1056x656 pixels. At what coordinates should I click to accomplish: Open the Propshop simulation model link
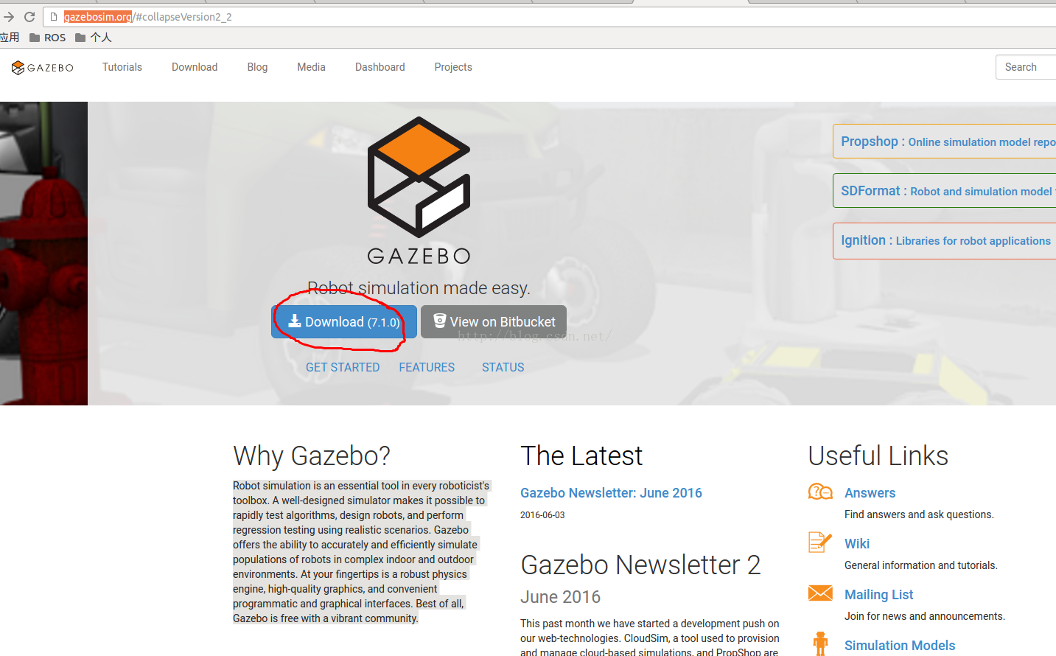[945, 142]
